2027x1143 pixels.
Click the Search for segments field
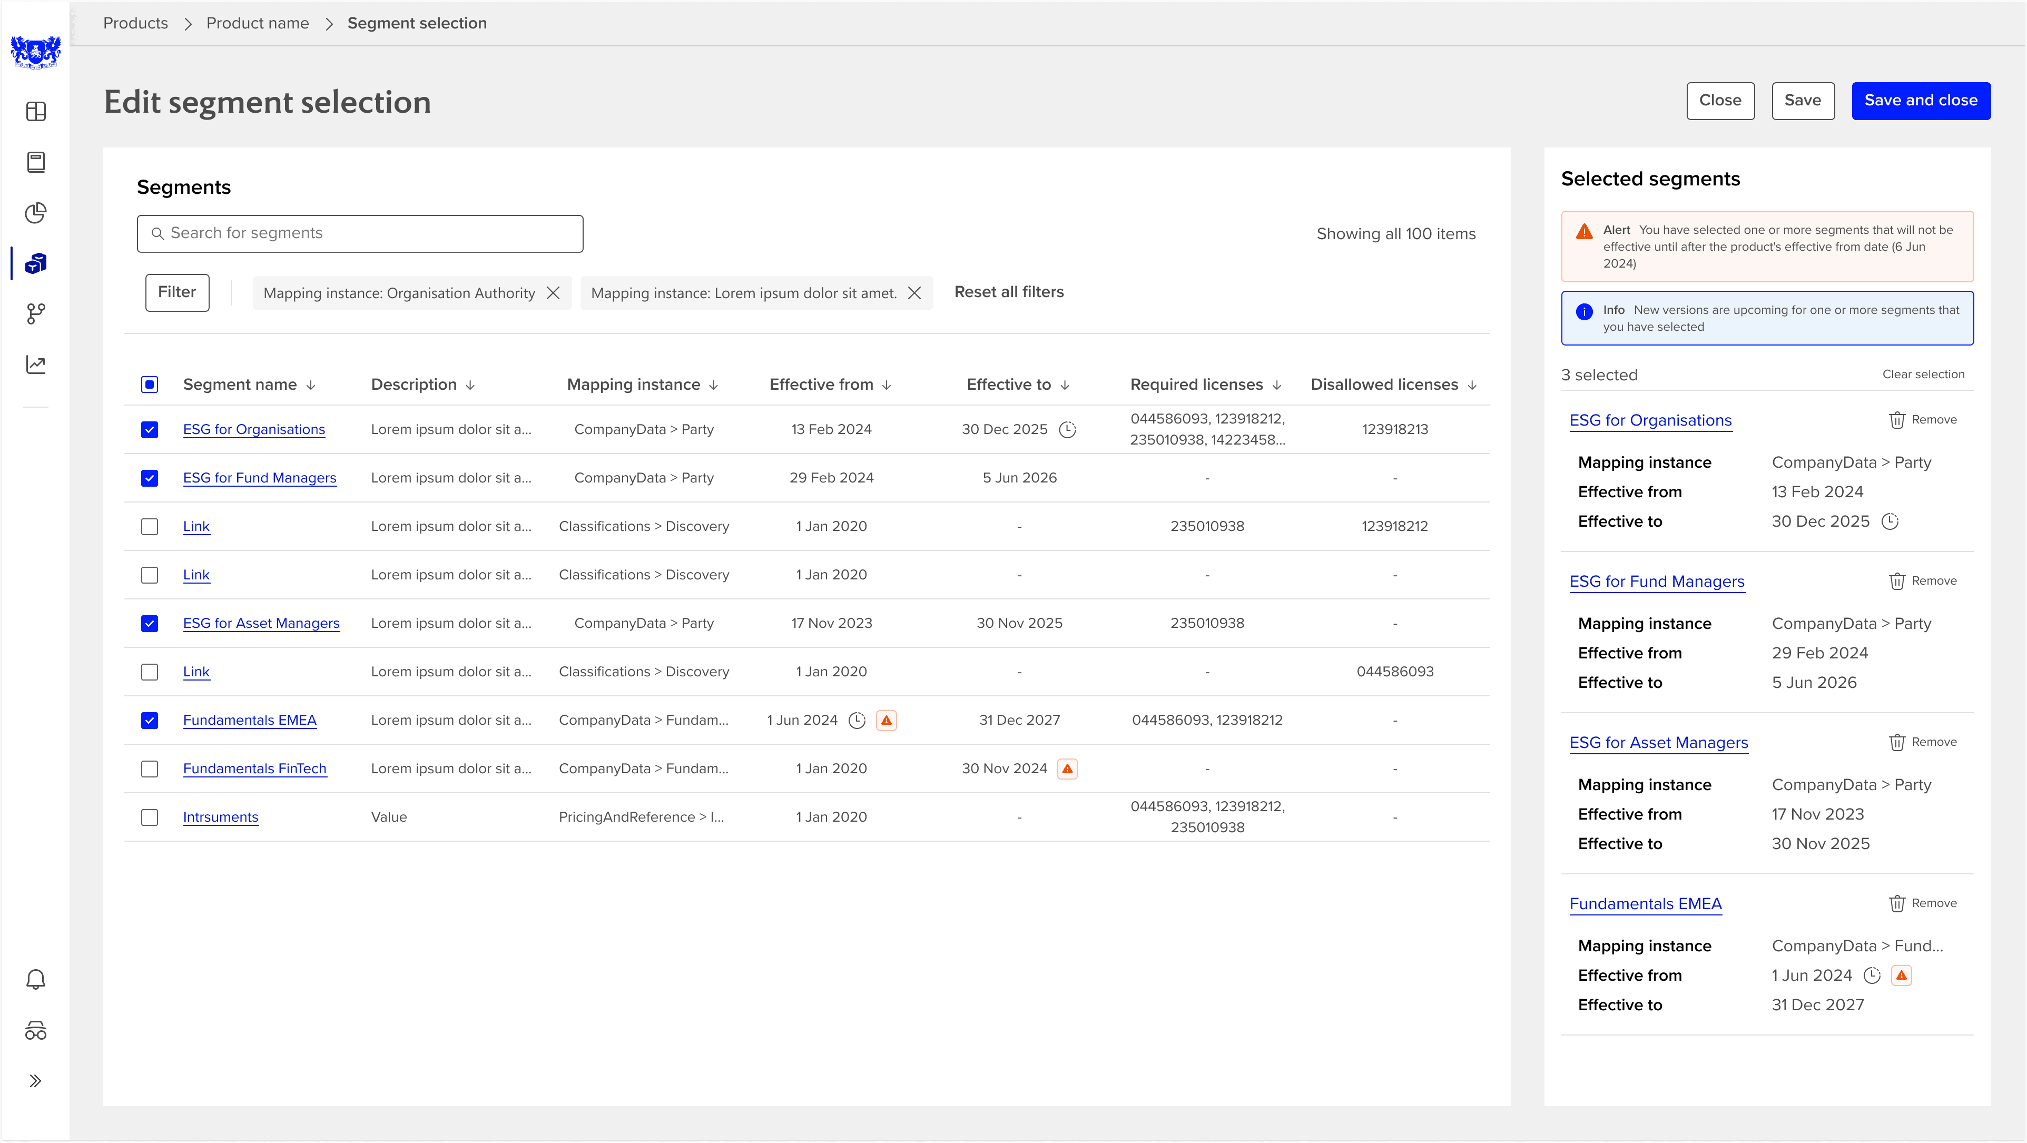(360, 234)
